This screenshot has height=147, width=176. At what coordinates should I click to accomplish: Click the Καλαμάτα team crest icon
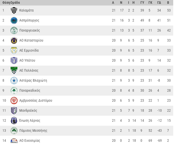point(14,10)
